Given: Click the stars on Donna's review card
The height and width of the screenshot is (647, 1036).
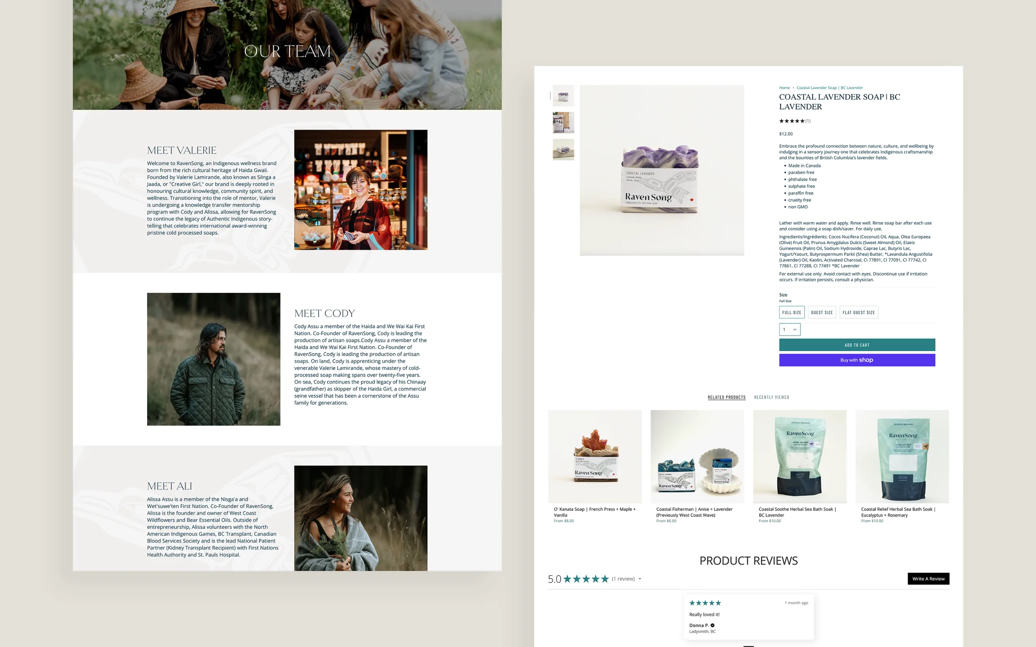Looking at the screenshot, I should [705, 603].
